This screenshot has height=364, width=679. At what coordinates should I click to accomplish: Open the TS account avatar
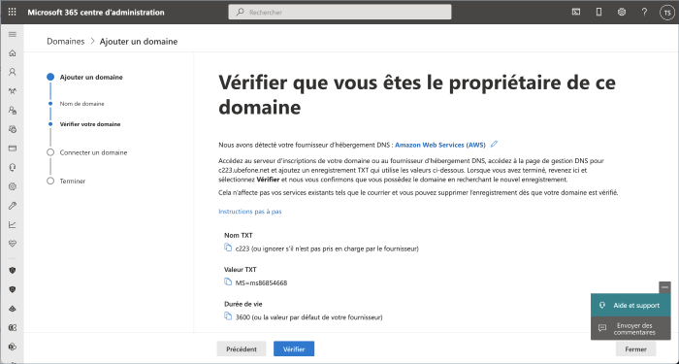667,13
